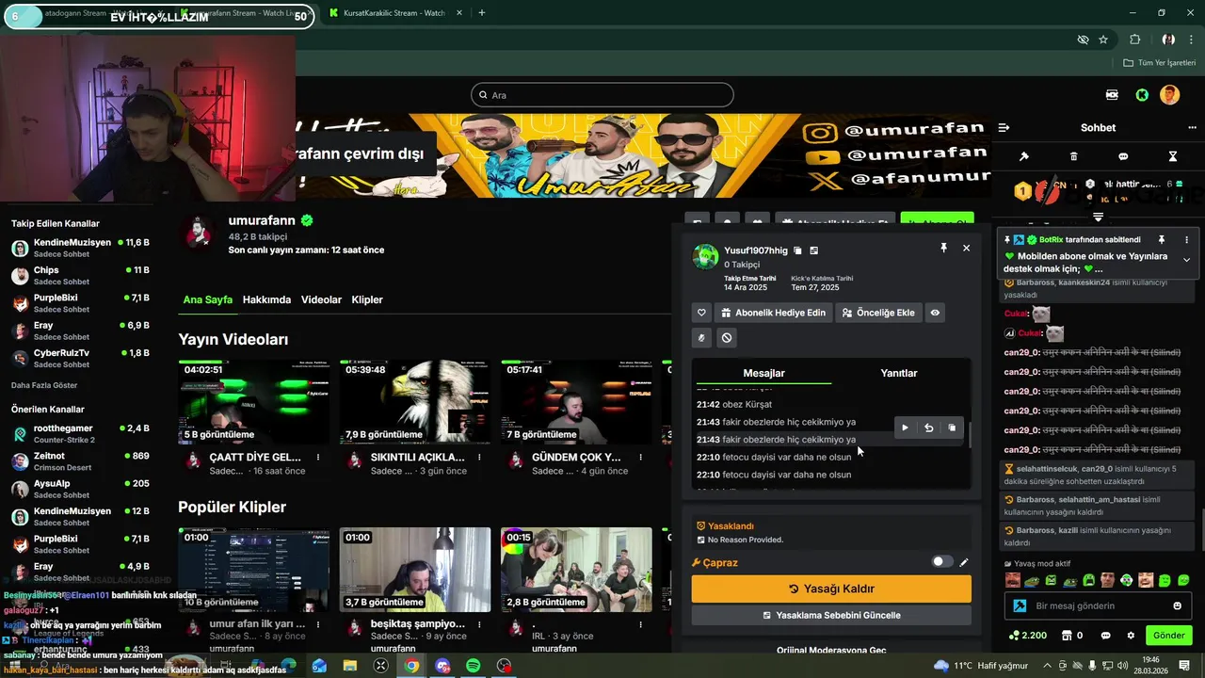Click Yasaklama Sebebini Güncelle button
The width and height of the screenshot is (1205, 678).
pyautogui.click(x=831, y=615)
